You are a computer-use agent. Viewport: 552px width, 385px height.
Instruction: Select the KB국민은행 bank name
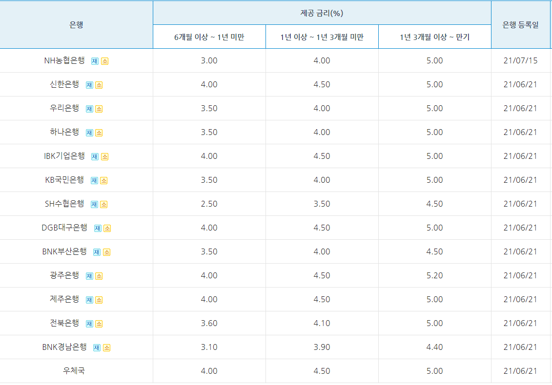click(x=64, y=180)
